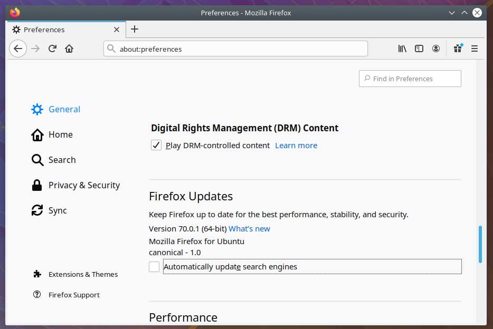This screenshot has height=329, width=493.
Task: Click the Performance heading
Action: [183, 317]
